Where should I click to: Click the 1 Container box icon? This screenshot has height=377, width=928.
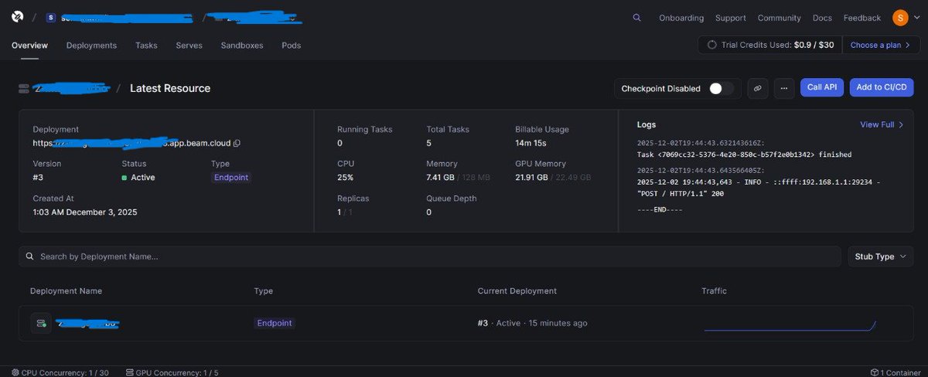pos(874,372)
